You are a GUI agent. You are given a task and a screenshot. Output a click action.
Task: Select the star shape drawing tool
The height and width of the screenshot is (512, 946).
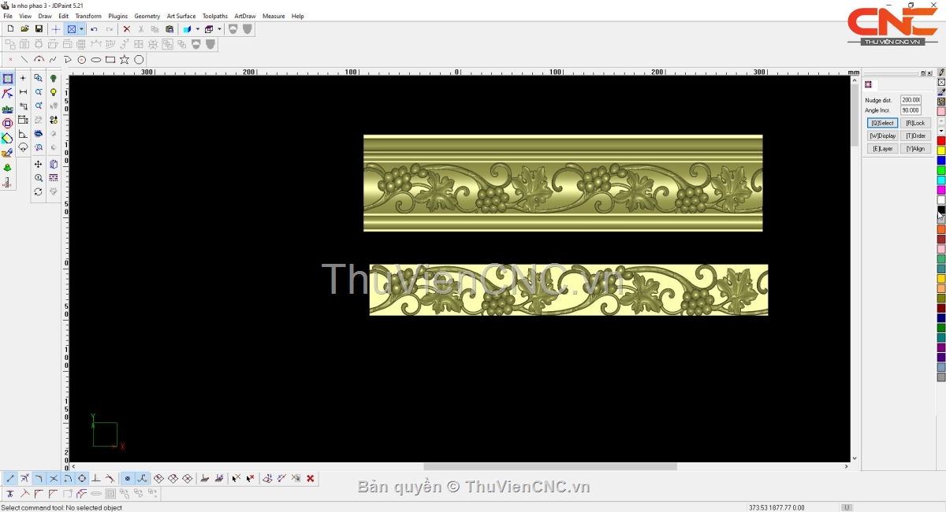pyautogui.click(x=125, y=60)
